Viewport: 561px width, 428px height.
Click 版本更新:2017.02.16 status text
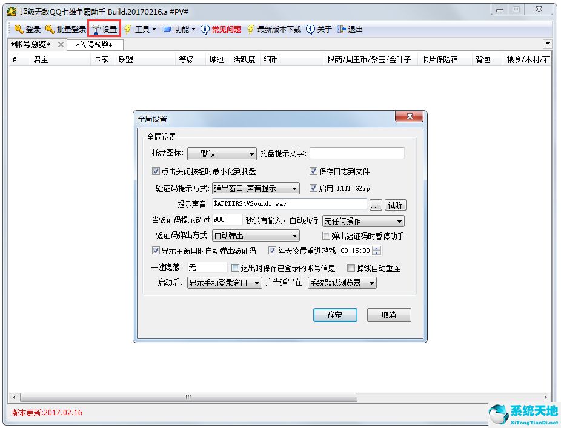point(47,413)
